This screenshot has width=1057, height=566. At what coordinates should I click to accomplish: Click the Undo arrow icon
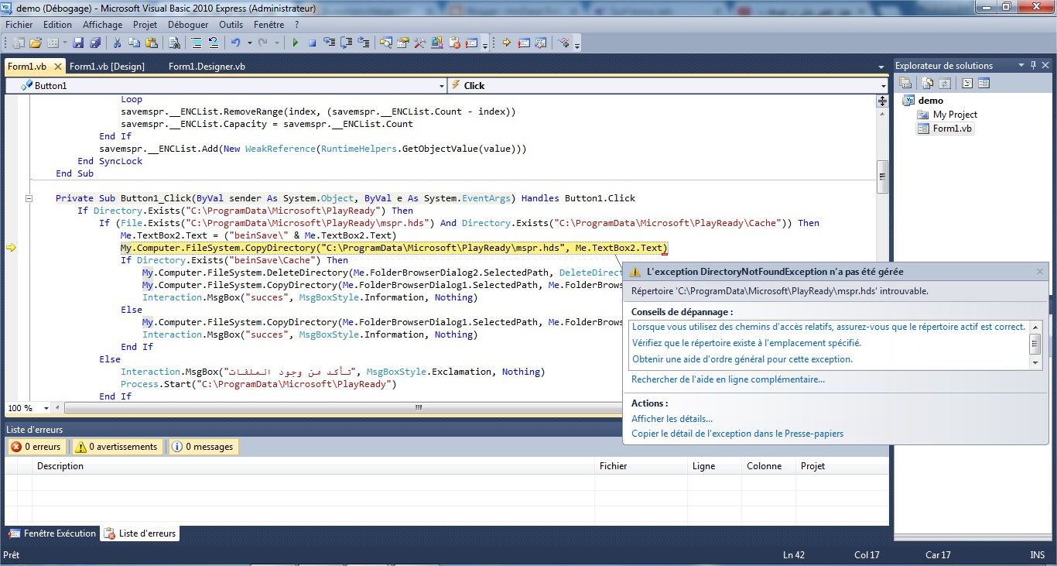coord(235,43)
